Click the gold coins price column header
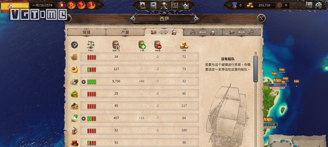 click(184, 46)
